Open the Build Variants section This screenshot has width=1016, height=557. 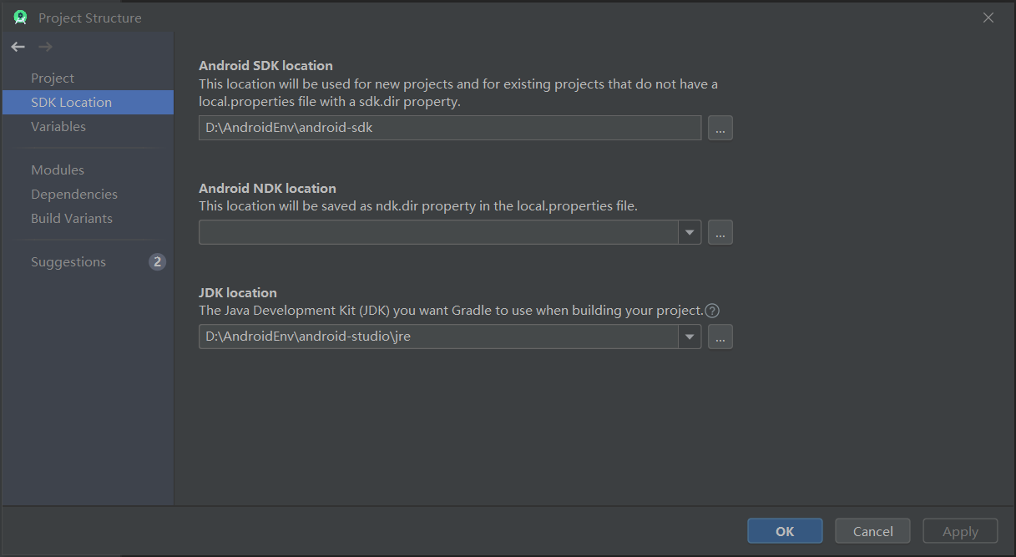[72, 218]
